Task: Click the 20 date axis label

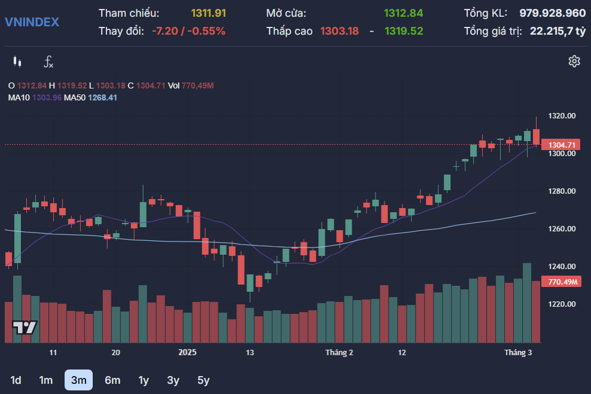Action: click(115, 353)
